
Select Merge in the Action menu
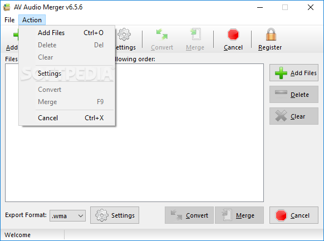(x=67, y=102)
